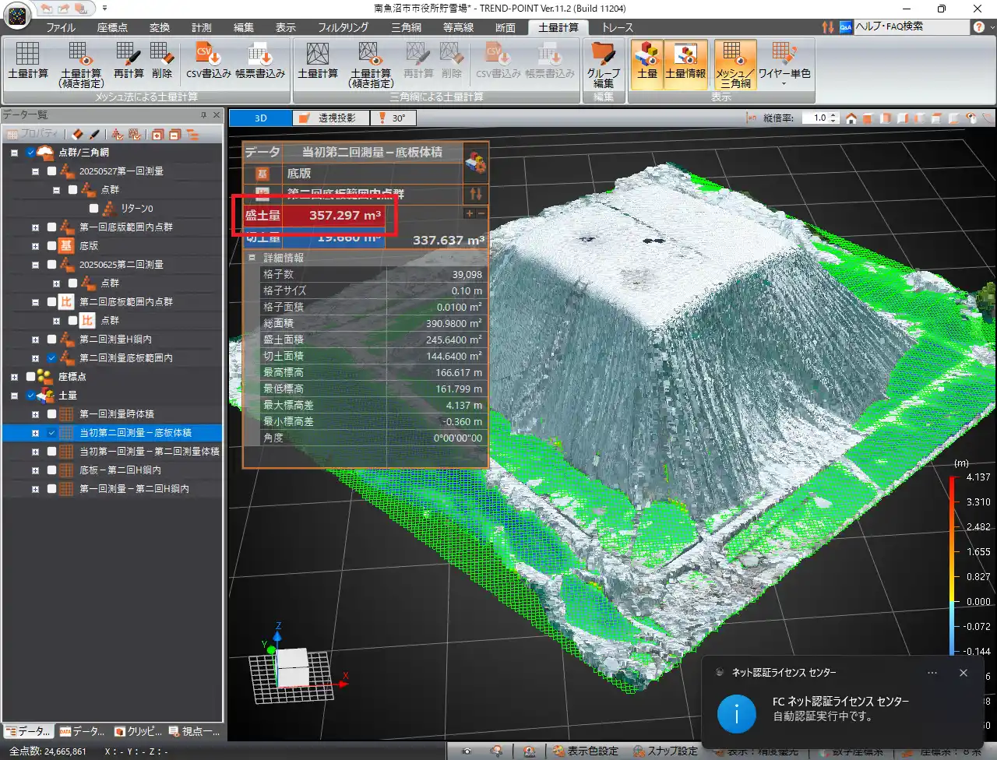Image resolution: width=997 pixels, height=760 pixels.
Task: Click the 帳票書込み report icon
Action: 260,61
